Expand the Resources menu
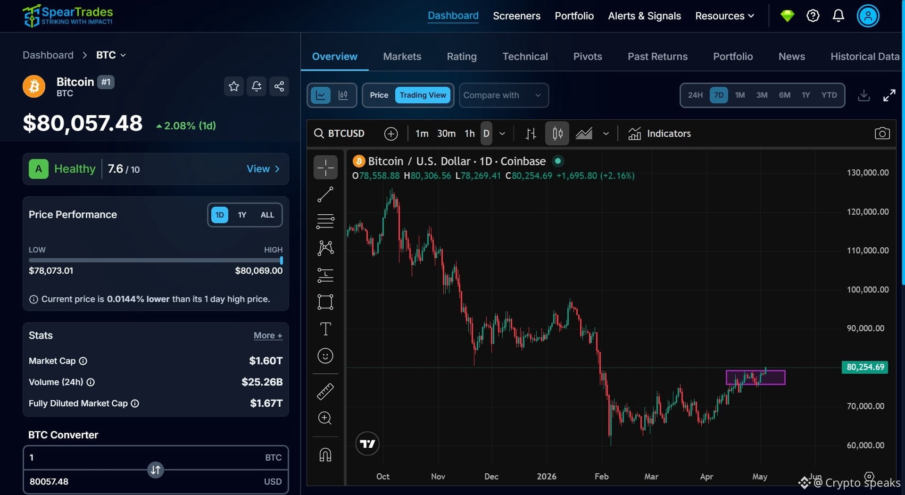905x495 pixels. coord(724,16)
